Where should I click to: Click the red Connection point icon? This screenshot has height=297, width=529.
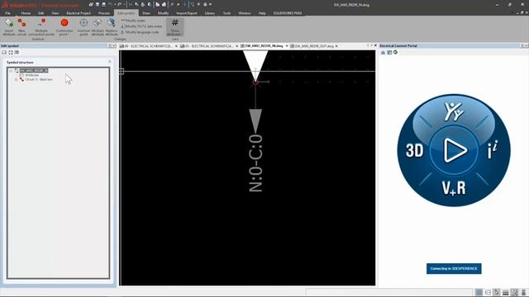64,23
